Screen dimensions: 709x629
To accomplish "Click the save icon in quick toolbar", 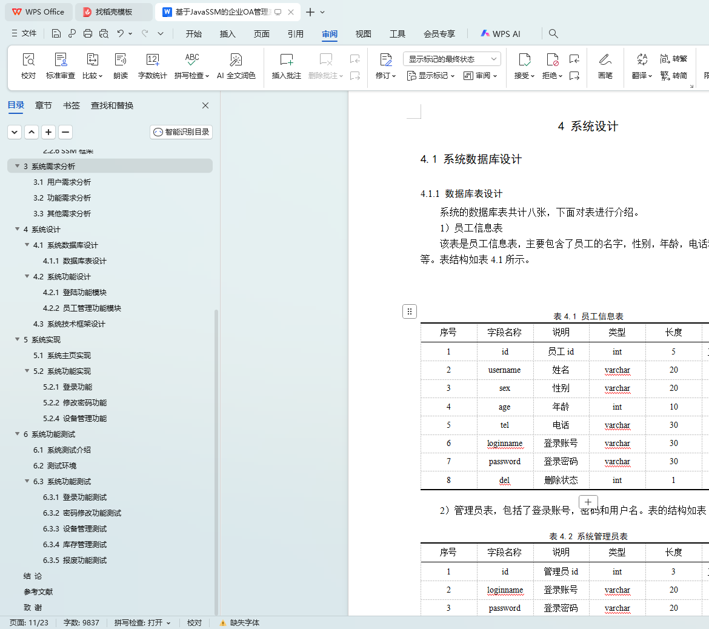I will point(56,33).
